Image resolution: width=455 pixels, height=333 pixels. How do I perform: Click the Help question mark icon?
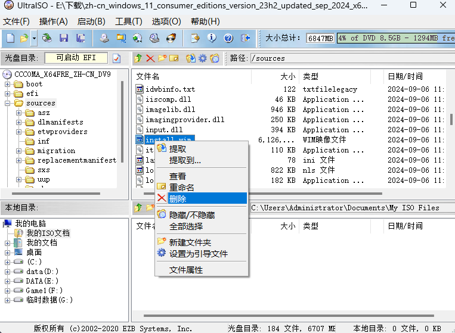pos(228,38)
